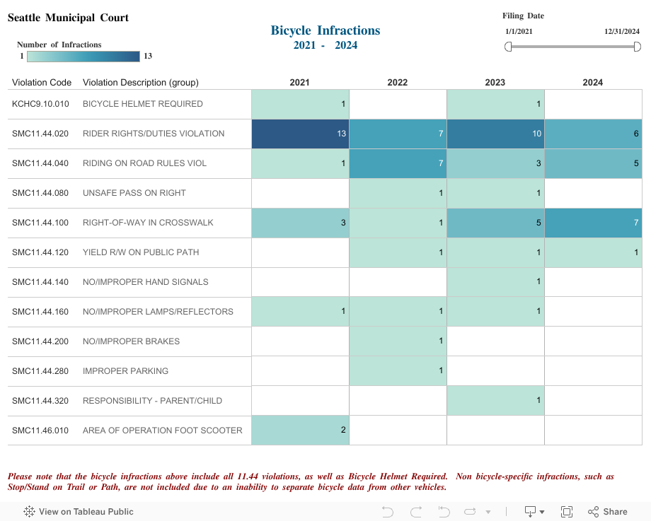Click the Tableau logo beside View on Tableau Public
The image size is (651, 521).
click(x=28, y=510)
